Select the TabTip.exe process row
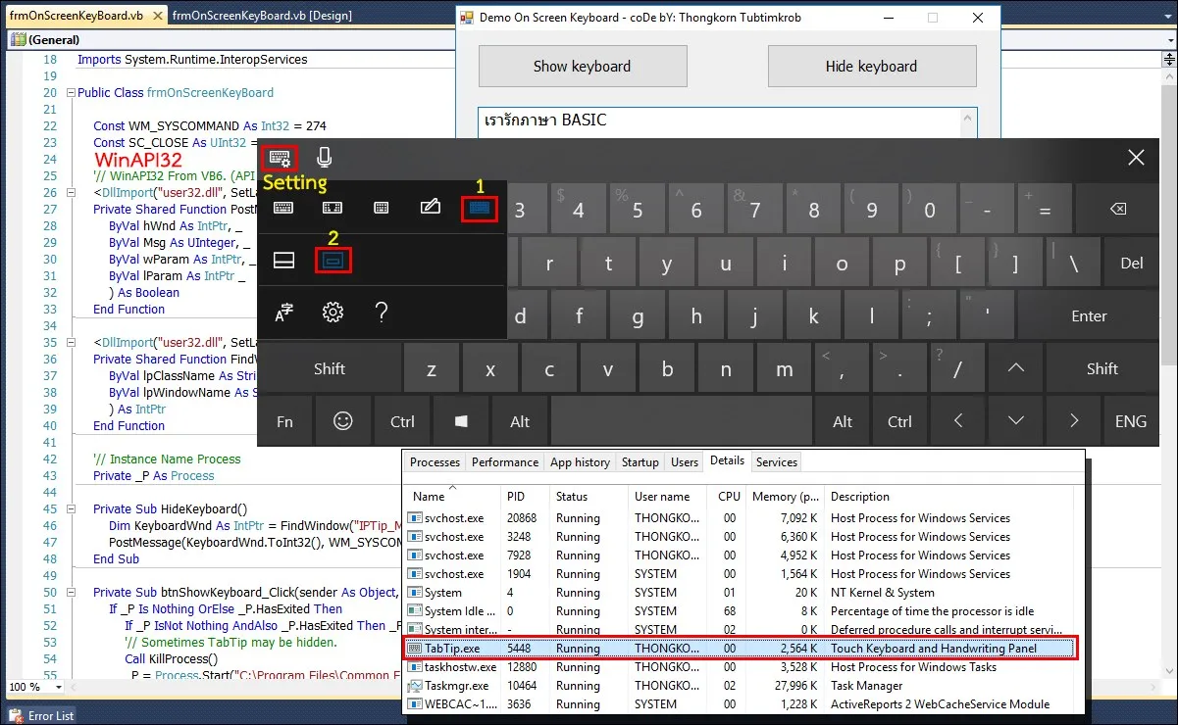Screen dimensions: 1178x725 [x=742, y=649]
